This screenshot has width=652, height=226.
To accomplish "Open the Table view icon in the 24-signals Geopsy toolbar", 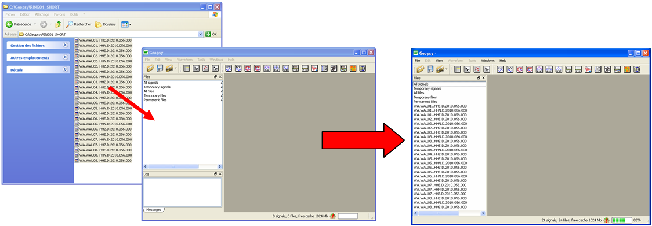I will tap(458, 69).
